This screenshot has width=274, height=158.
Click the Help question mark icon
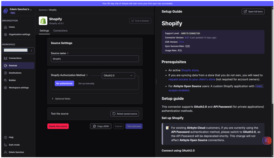coord(5,137)
